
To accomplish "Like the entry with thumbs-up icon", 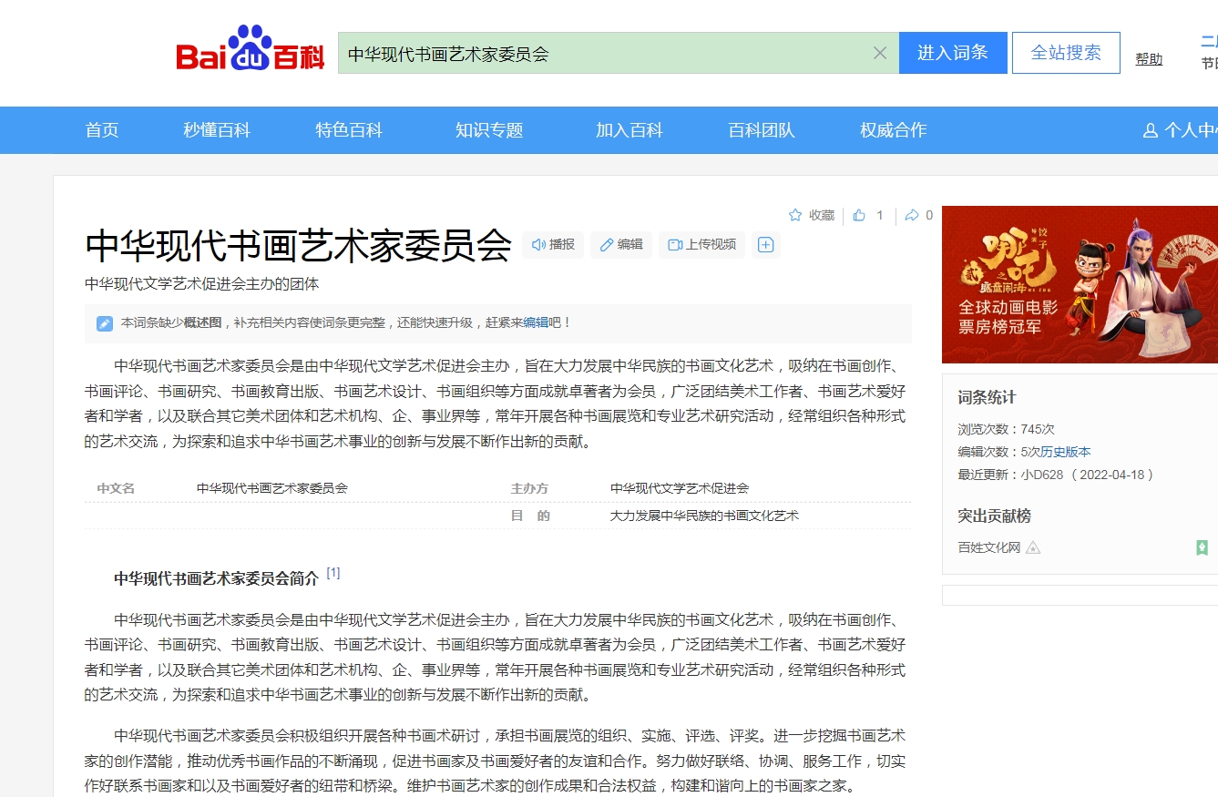I will pos(859,215).
